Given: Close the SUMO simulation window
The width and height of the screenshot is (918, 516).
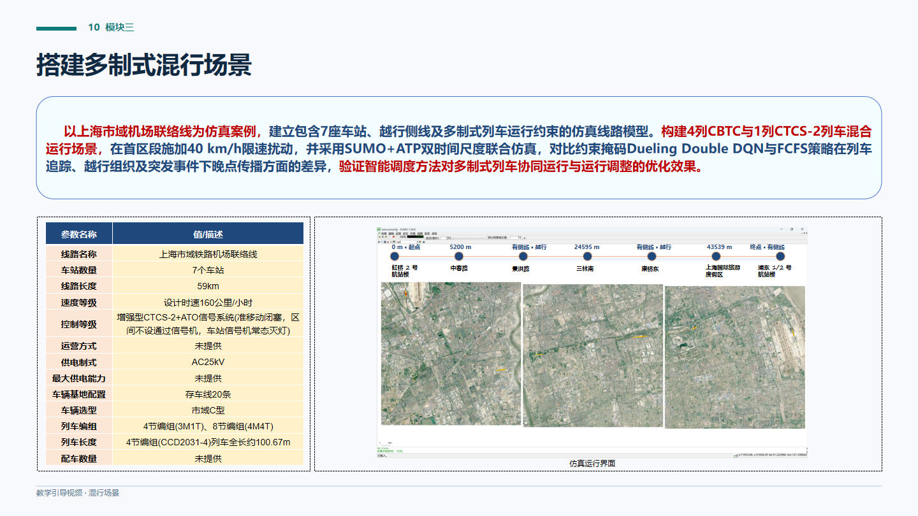Looking at the screenshot, I should [x=802, y=229].
